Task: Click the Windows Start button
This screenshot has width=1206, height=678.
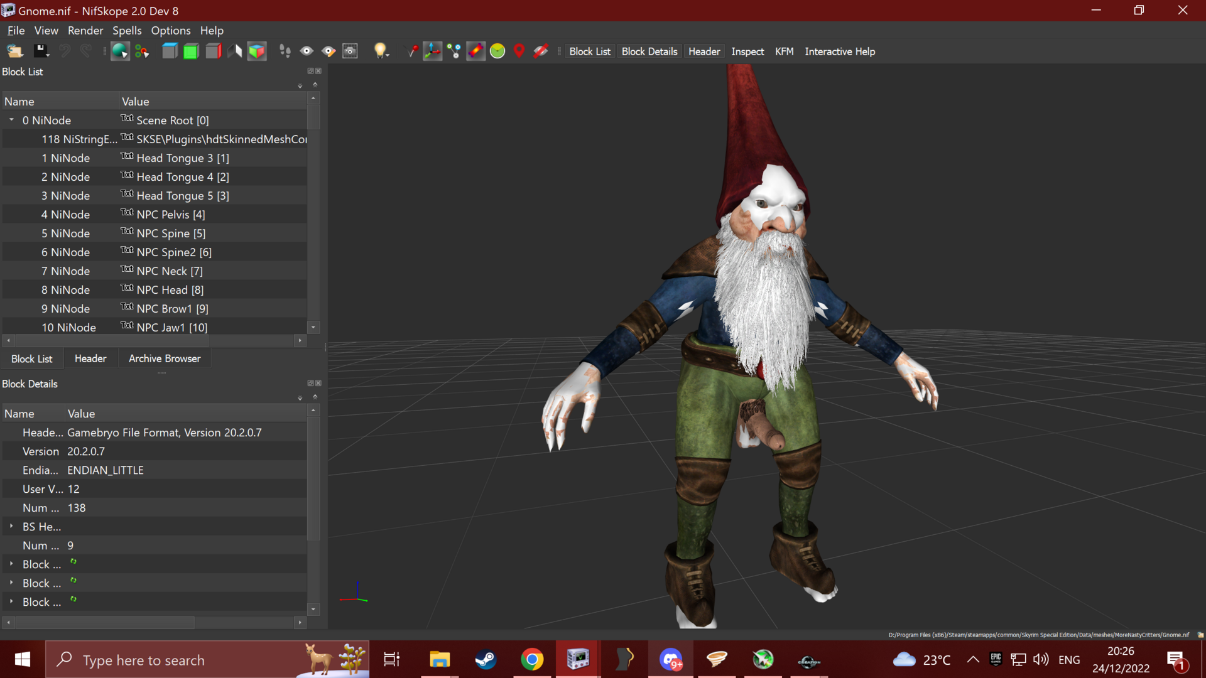Action: click(x=23, y=660)
